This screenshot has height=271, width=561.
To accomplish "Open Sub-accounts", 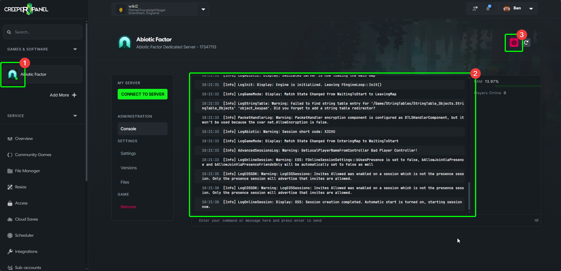I will coord(28,268).
